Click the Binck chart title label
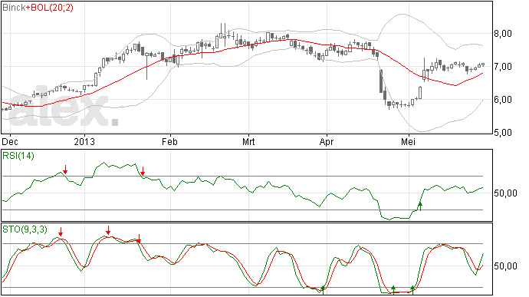The width and height of the screenshot is (529, 297). [x=14, y=8]
